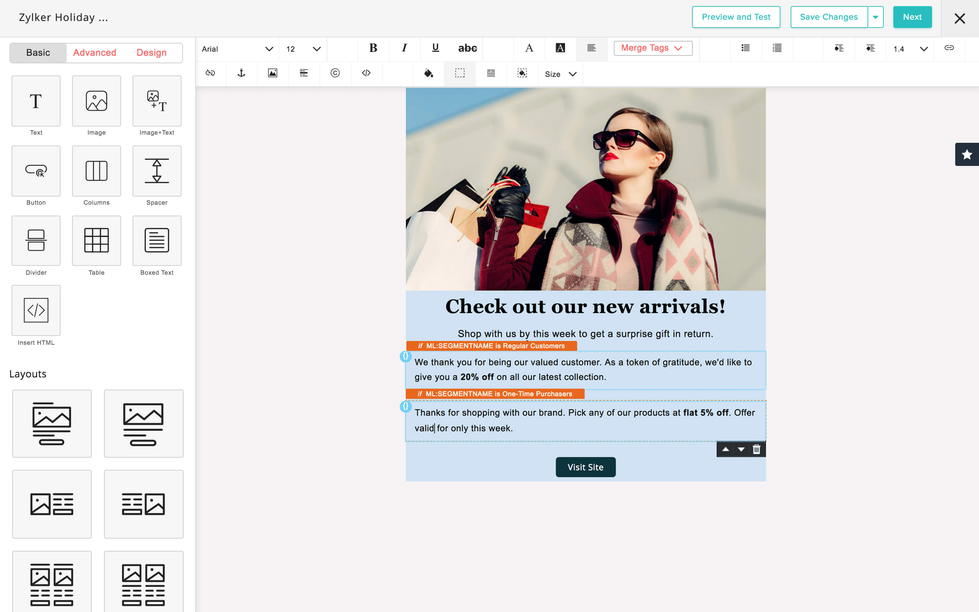Click the braces icon beside Regular Customers block
The width and height of the screenshot is (979, 612).
tap(405, 356)
